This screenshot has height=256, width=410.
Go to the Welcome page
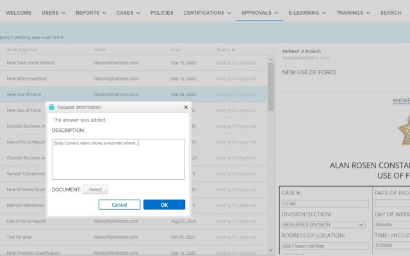coord(19,13)
